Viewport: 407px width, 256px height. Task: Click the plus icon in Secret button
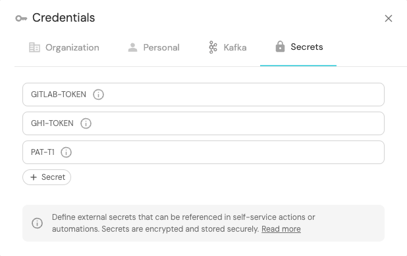click(34, 177)
